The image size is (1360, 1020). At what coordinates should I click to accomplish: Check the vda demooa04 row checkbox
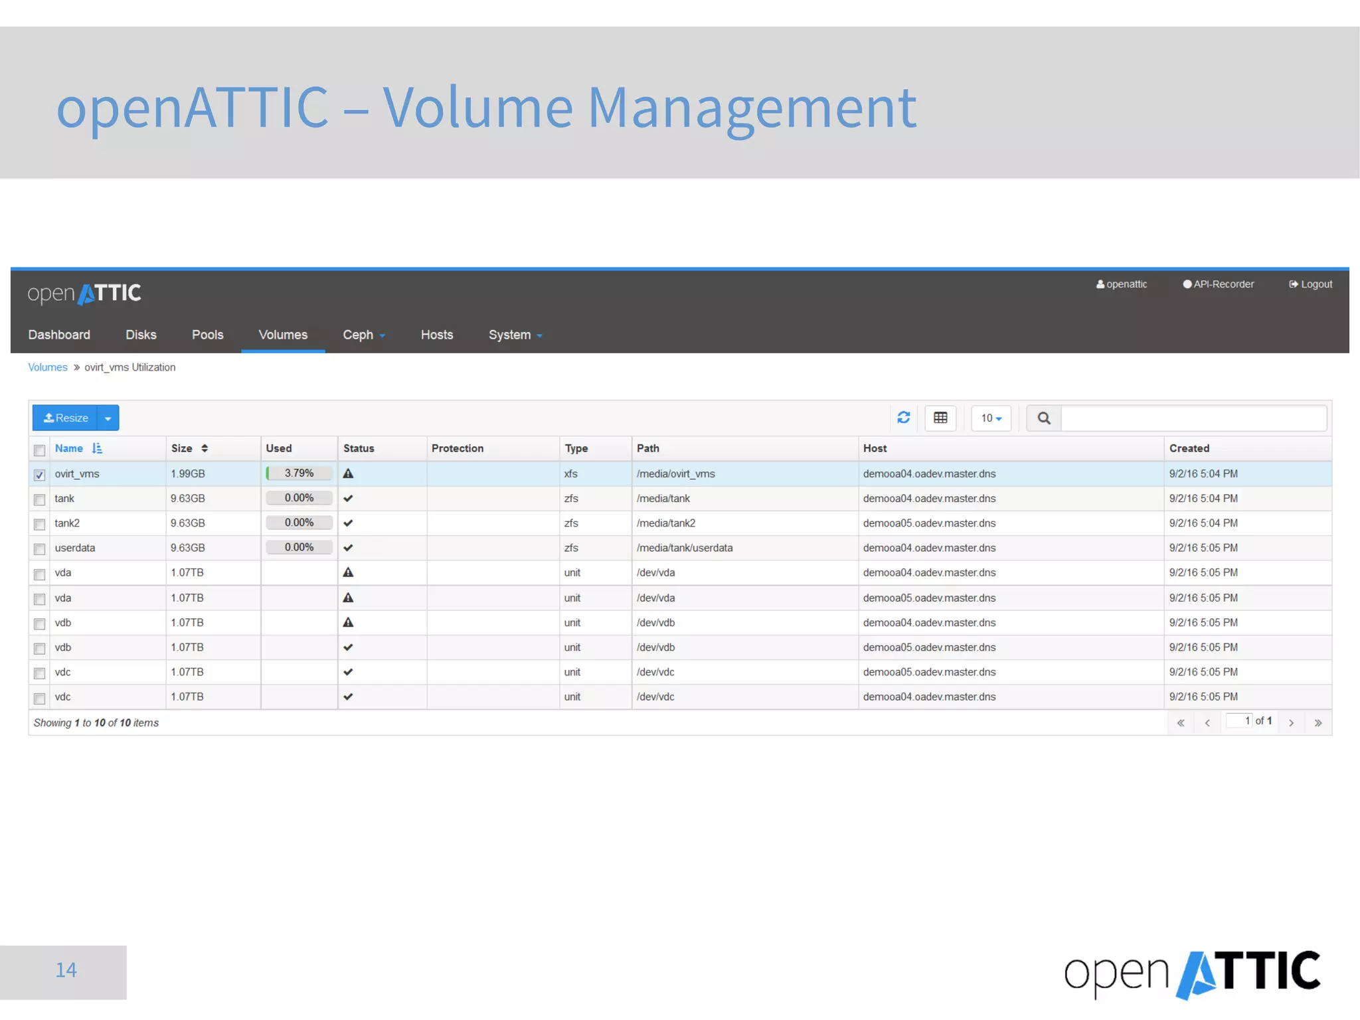click(x=40, y=574)
